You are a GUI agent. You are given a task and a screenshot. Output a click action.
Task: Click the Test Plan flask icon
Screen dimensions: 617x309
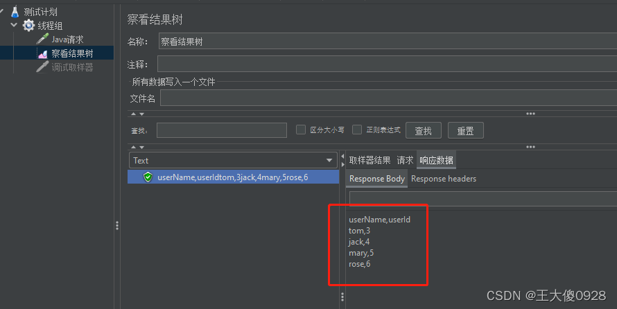point(15,12)
